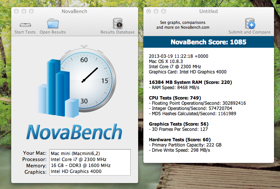Minimize the Untitled results window
This screenshot has width=280, height=189.
coord(156,12)
